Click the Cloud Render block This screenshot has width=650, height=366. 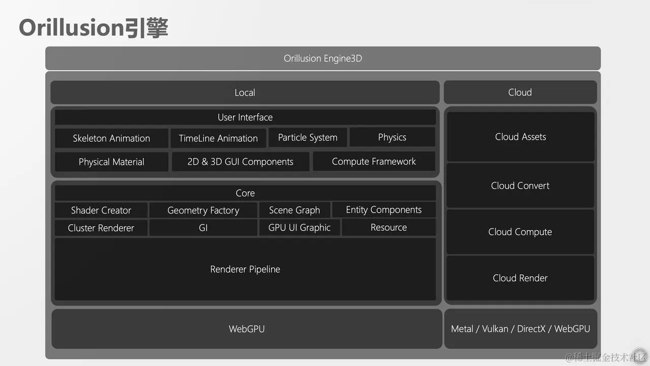pos(521,278)
